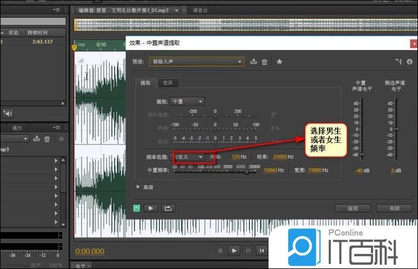Click the 中置声道电平 slider handle

(x=361, y=155)
